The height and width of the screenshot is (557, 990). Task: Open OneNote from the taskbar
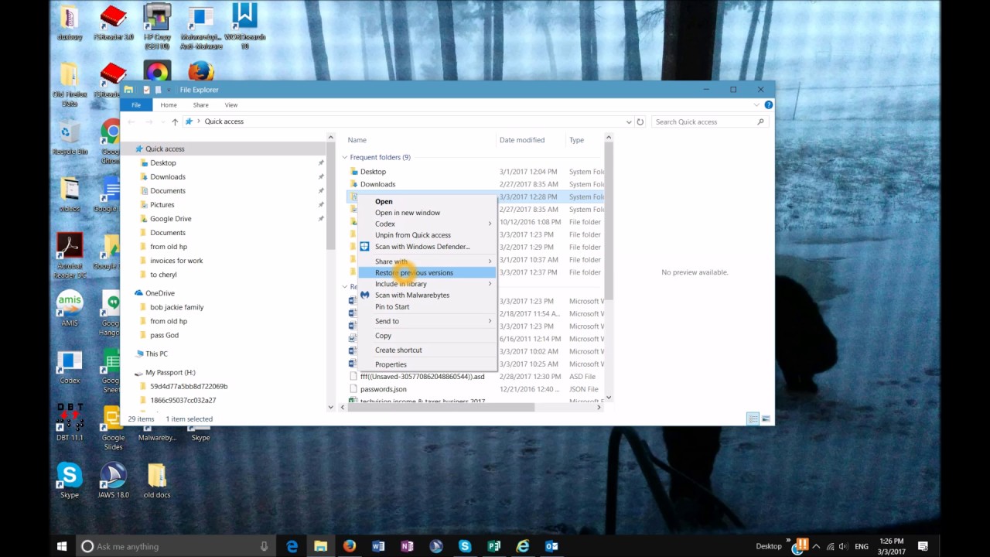(407, 546)
